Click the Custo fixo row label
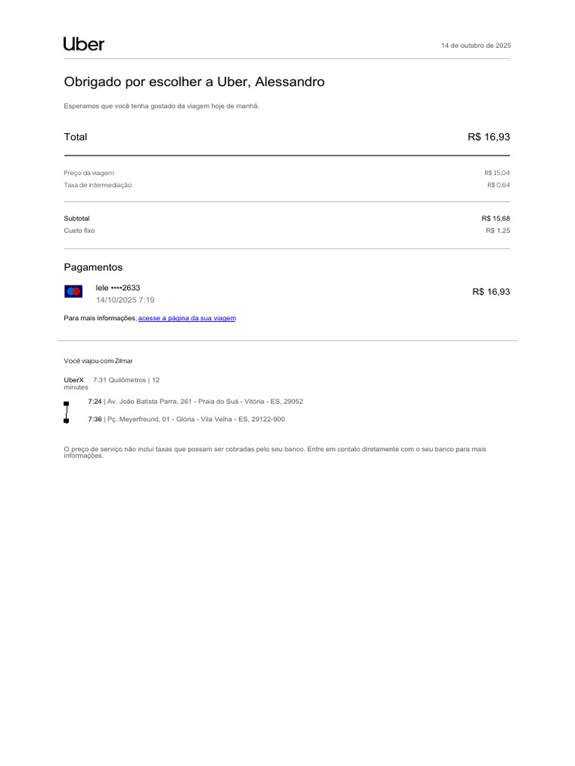 point(79,230)
